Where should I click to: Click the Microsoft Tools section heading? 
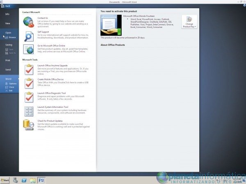[30, 60]
